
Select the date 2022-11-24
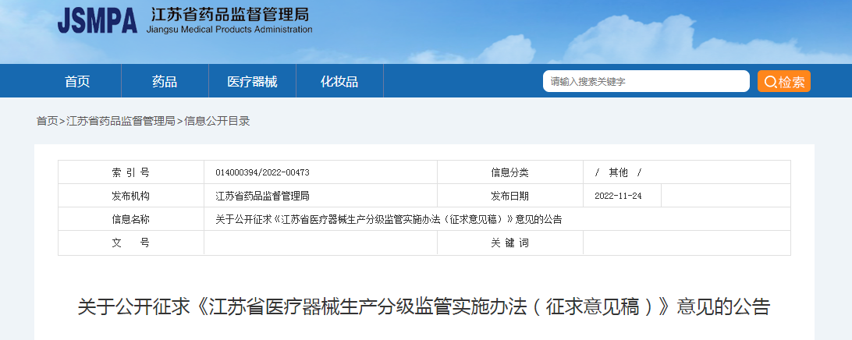coord(619,196)
